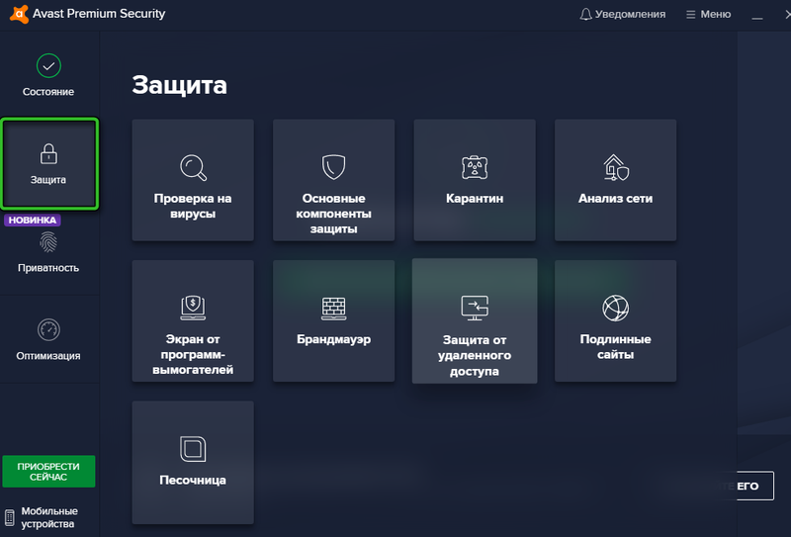
Task: Click the shield icon of core shields
Action: [333, 167]
